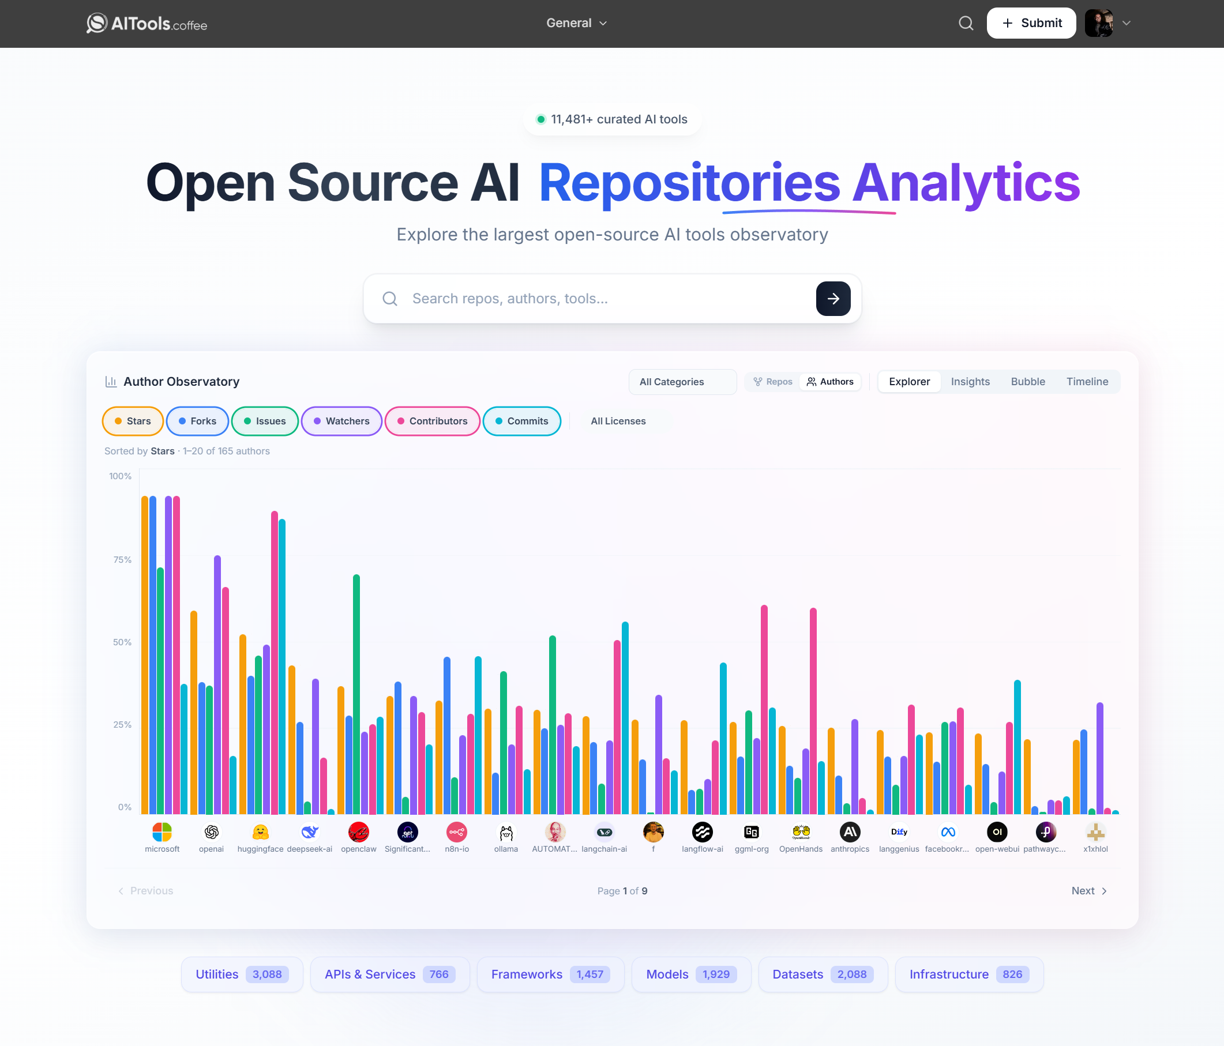Click the Submit button
The image size is (1224, 1046).
click(x=1031, y=23)
